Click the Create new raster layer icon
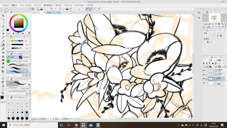 205,67
